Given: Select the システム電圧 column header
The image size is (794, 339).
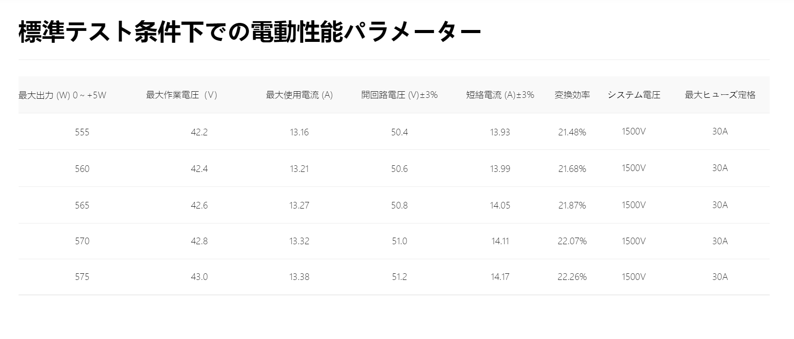Looking at the screenshot, I should pos(634,95).
